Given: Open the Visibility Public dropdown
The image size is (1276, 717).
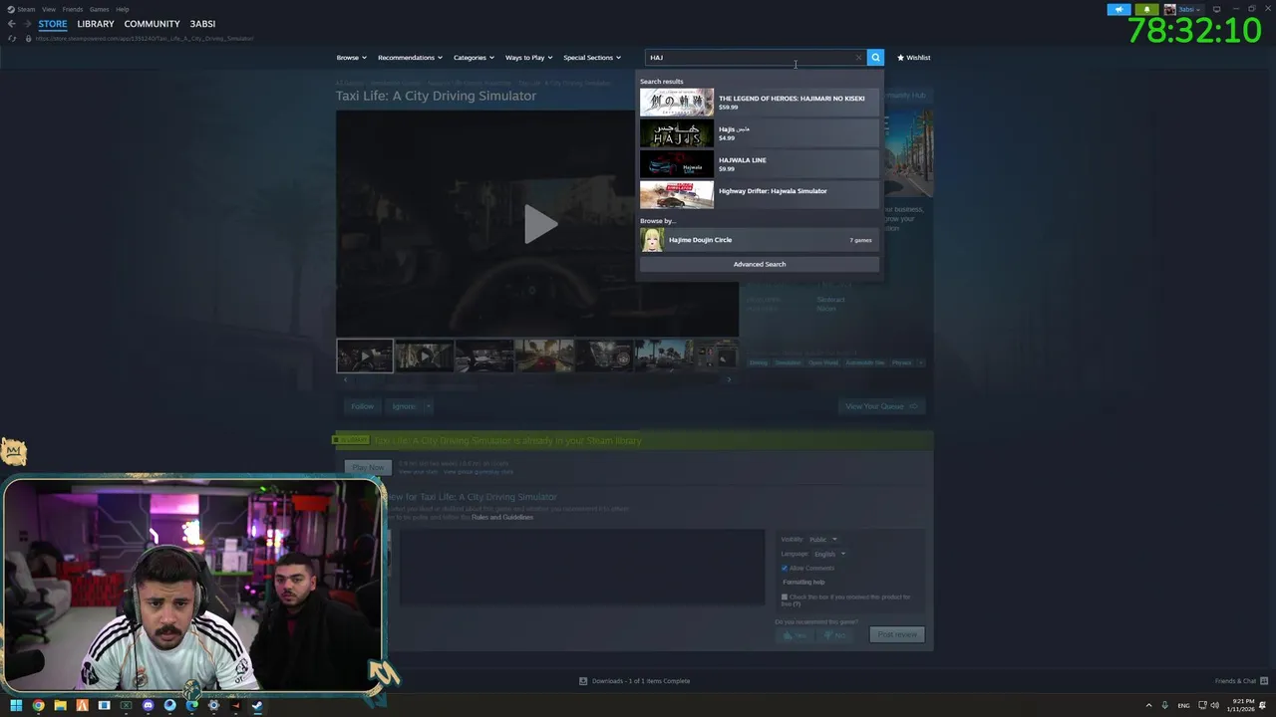Looking at the screenshot, I should point(823,539).
